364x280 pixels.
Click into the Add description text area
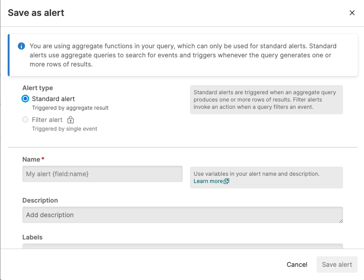[x=182, y=215]
